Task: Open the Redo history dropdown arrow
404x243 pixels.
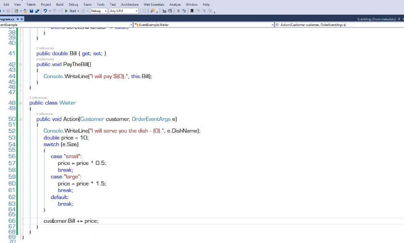Action: click(59, 11)
